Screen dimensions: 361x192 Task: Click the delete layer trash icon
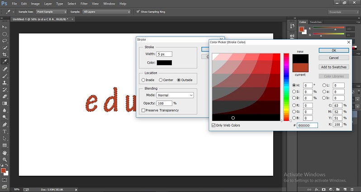(x=352, y=189)
